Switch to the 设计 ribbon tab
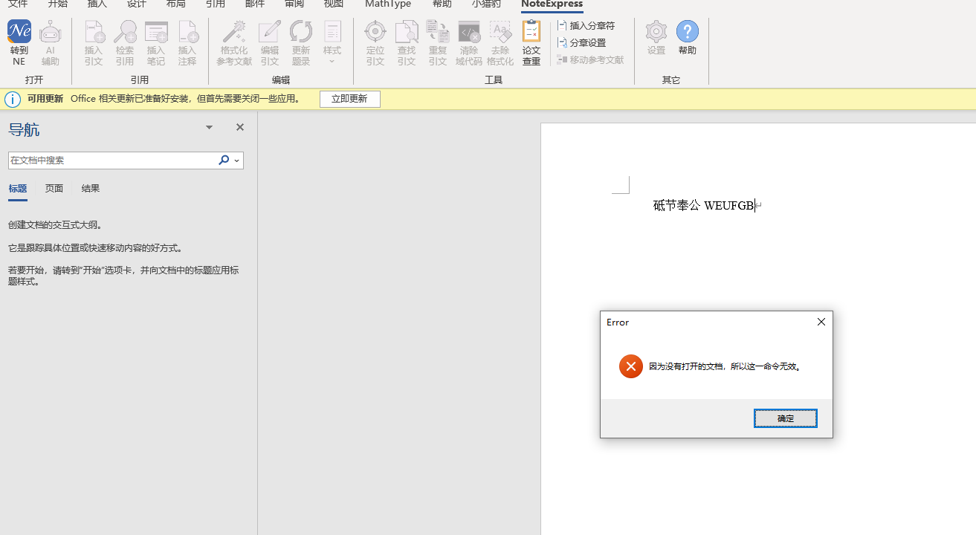 [x=137, y=4]
